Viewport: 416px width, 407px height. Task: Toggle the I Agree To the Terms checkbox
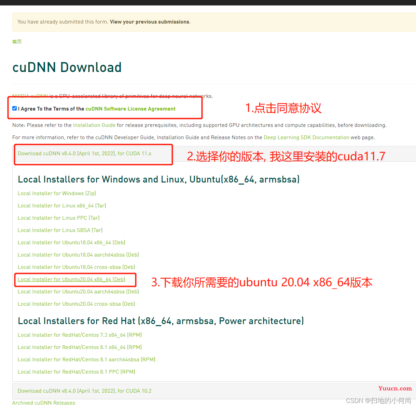[14, 108]
